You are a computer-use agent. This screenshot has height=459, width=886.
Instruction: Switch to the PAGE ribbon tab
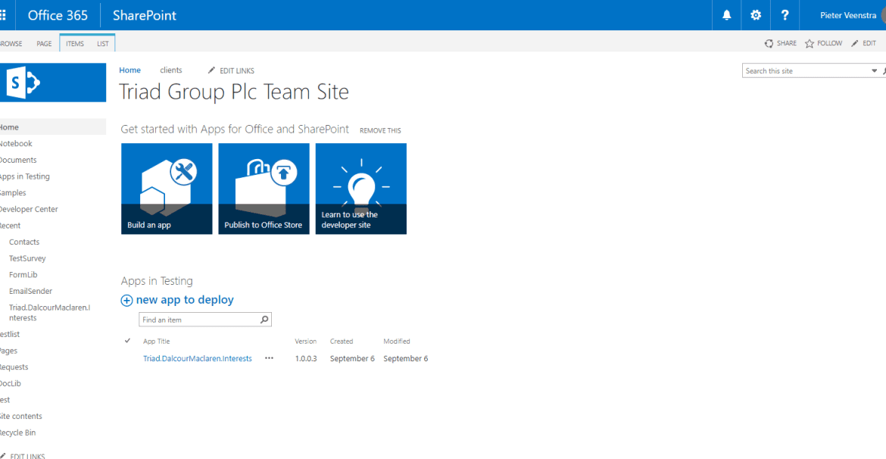pyautogui.click(x=43, y=43)
